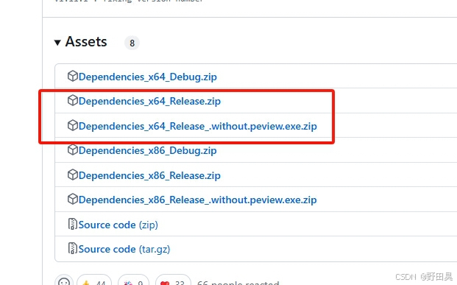457x285 pixels.
Task: Collapse the Assets section triangle
Action: (x=57, y=43)
